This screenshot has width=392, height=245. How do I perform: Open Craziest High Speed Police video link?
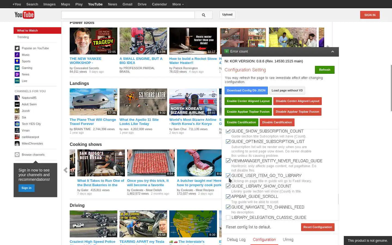93,242
